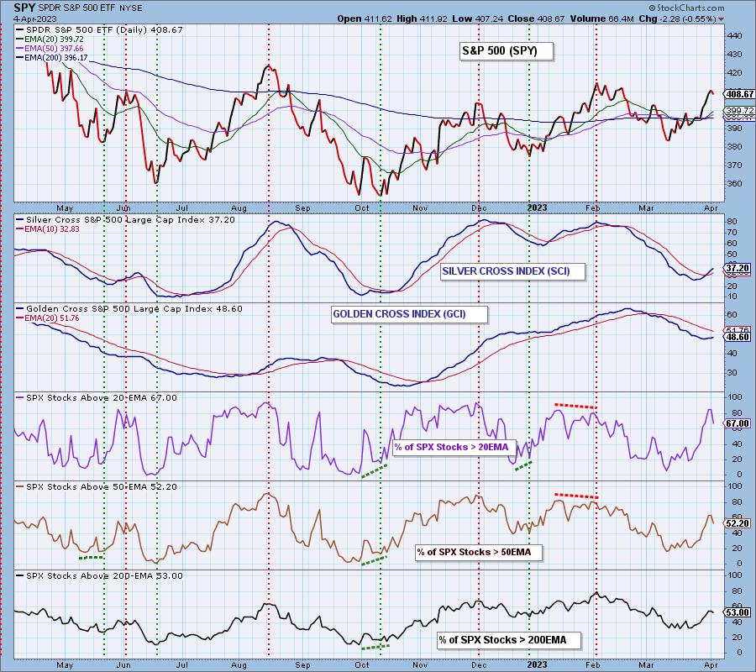
Task: Click the purple EMA(50) legend line marker
Action: point(20,48)
